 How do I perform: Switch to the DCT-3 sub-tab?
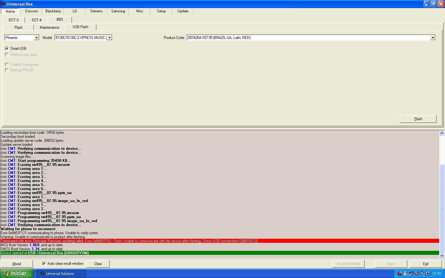point(14,20)
